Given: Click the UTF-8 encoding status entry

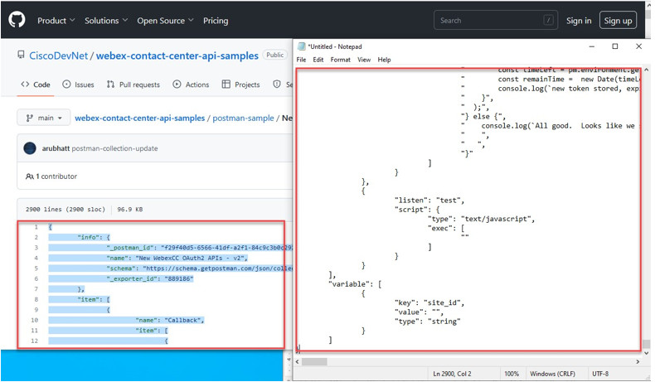Looking at the screenshot, I should 600,374.
